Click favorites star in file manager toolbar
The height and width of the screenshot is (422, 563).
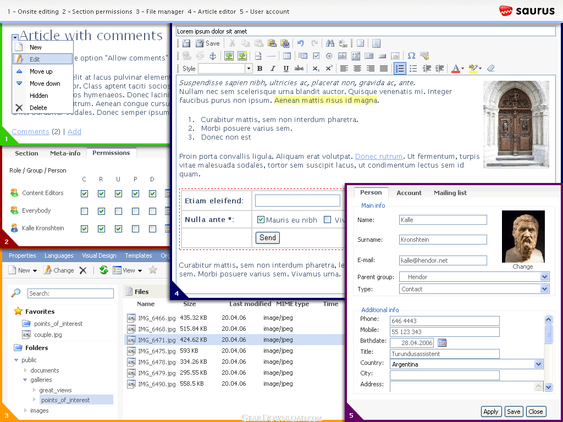[153, 270]
